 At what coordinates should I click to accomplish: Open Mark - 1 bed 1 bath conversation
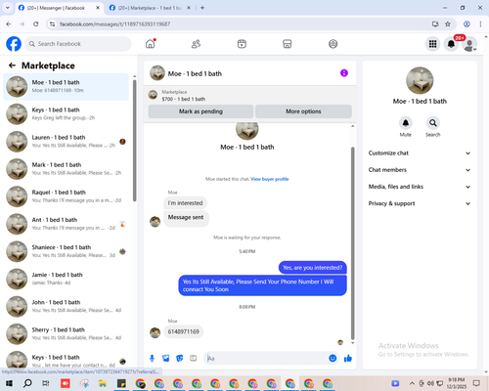tap(66, 169)
